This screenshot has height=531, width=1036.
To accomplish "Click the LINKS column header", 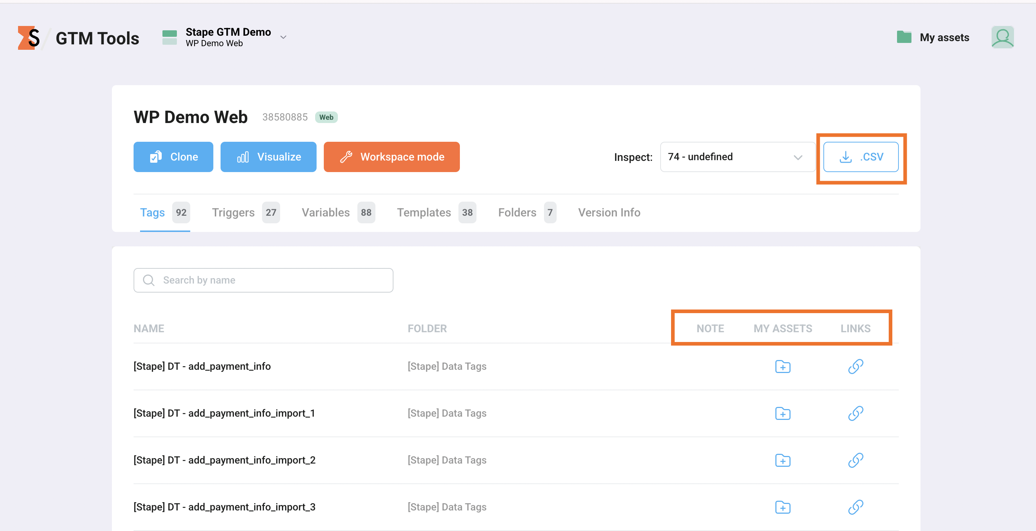I will [856, 328].
